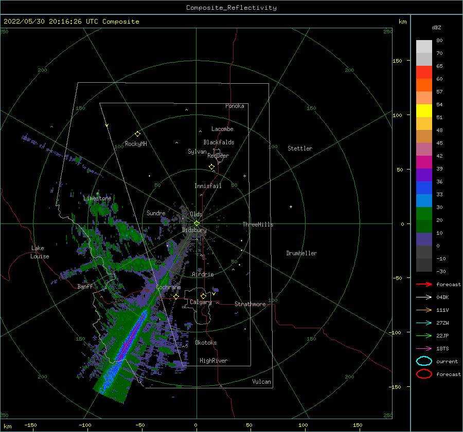Image resolution: width=463 pixels, height=432 pixels.
Task: Click the 0 dBZ slate color swatch
Action: click(x=424, y=239)
